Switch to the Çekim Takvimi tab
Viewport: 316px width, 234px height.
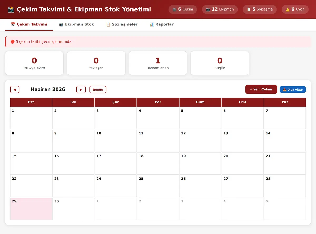click(29, 24)
